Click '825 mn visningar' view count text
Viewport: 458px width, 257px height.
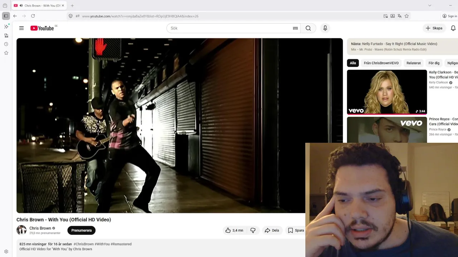tap(33, 244)
